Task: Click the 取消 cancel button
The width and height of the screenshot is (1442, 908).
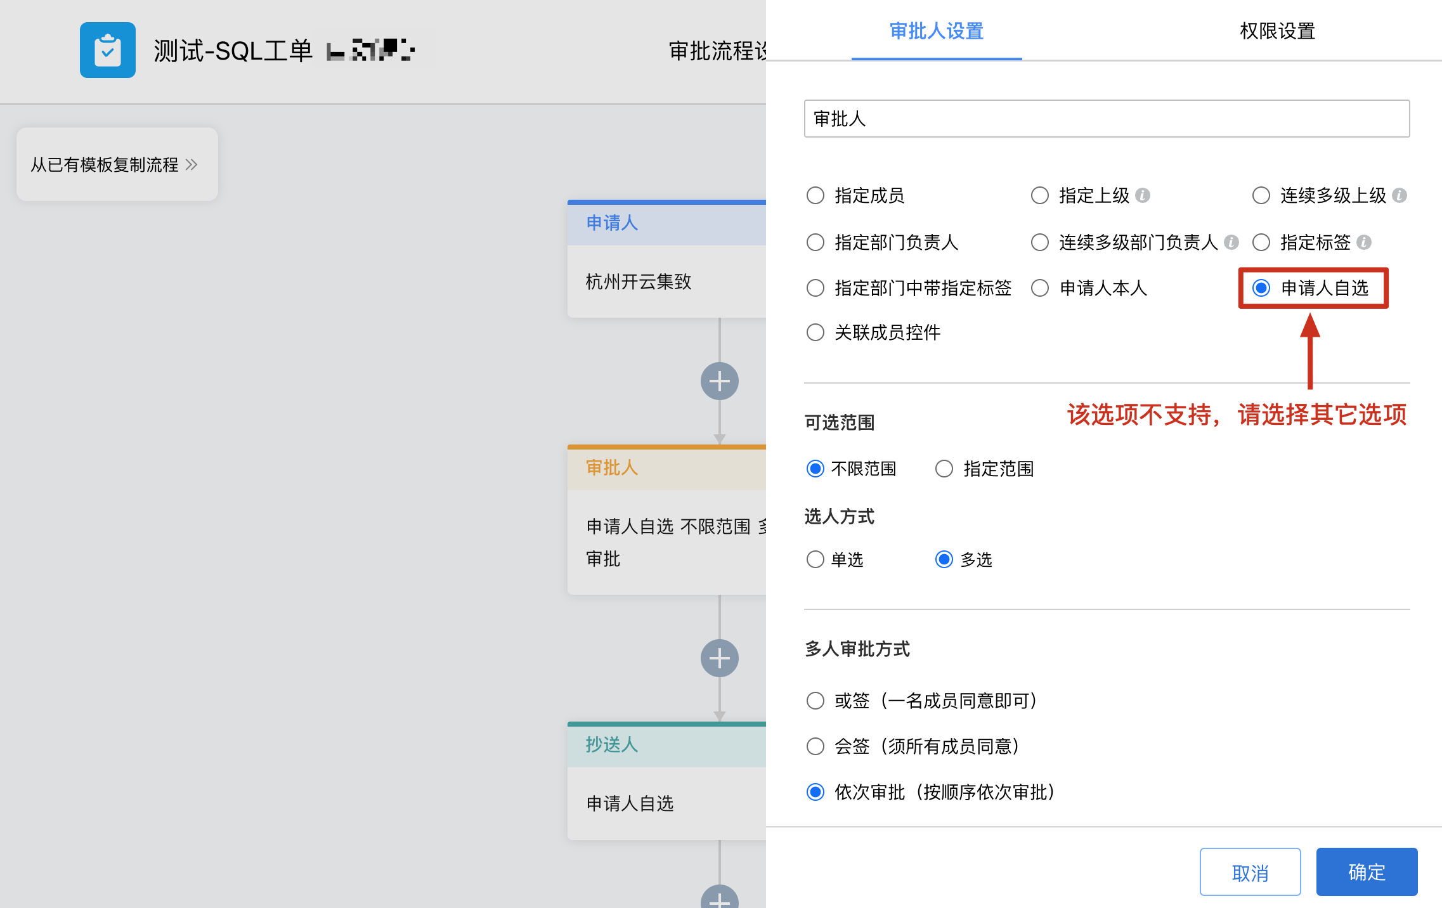Action: (1250, 872)
